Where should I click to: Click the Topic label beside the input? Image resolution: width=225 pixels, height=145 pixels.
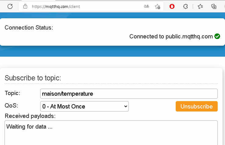tap(12, 93)
